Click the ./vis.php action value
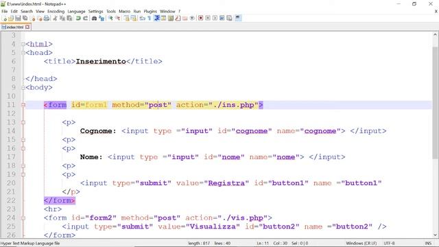 pos(242,218)
